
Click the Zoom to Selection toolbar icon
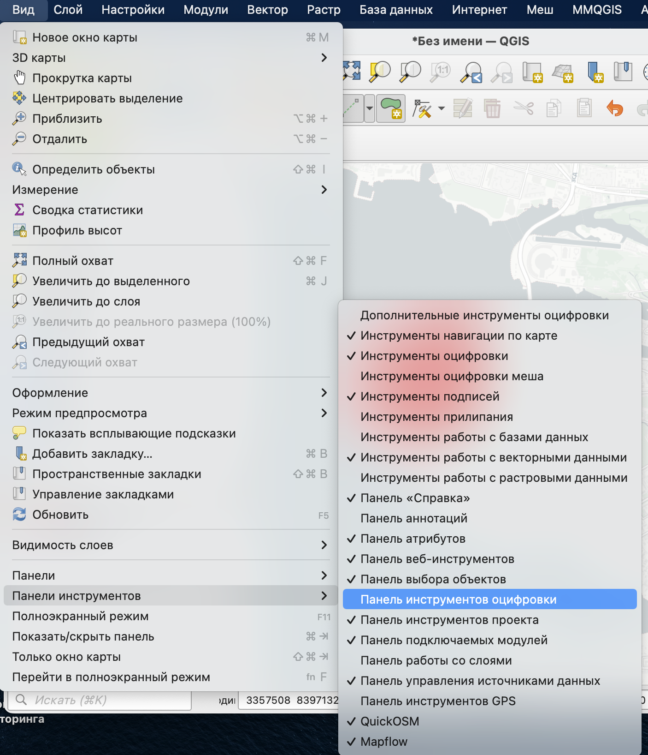(380, 72)
